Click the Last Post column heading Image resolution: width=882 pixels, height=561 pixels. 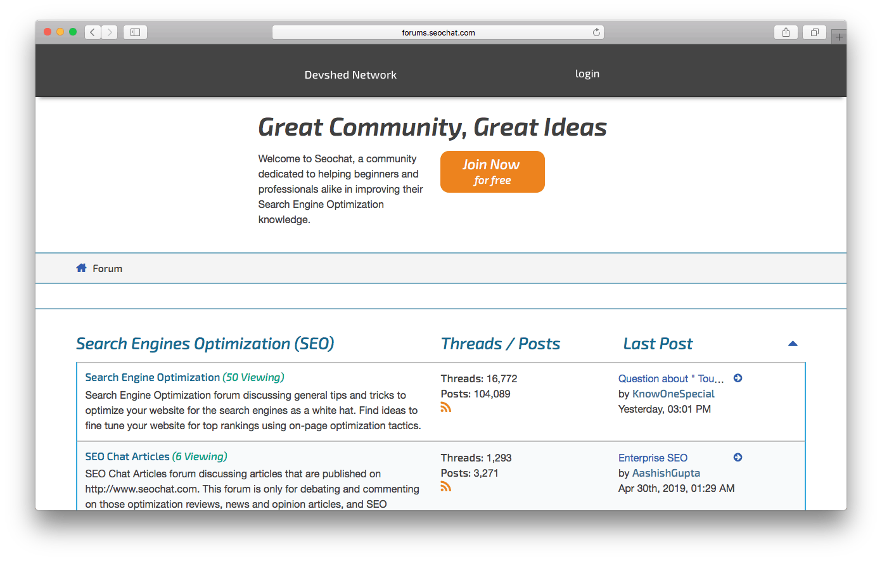point(658,344)
